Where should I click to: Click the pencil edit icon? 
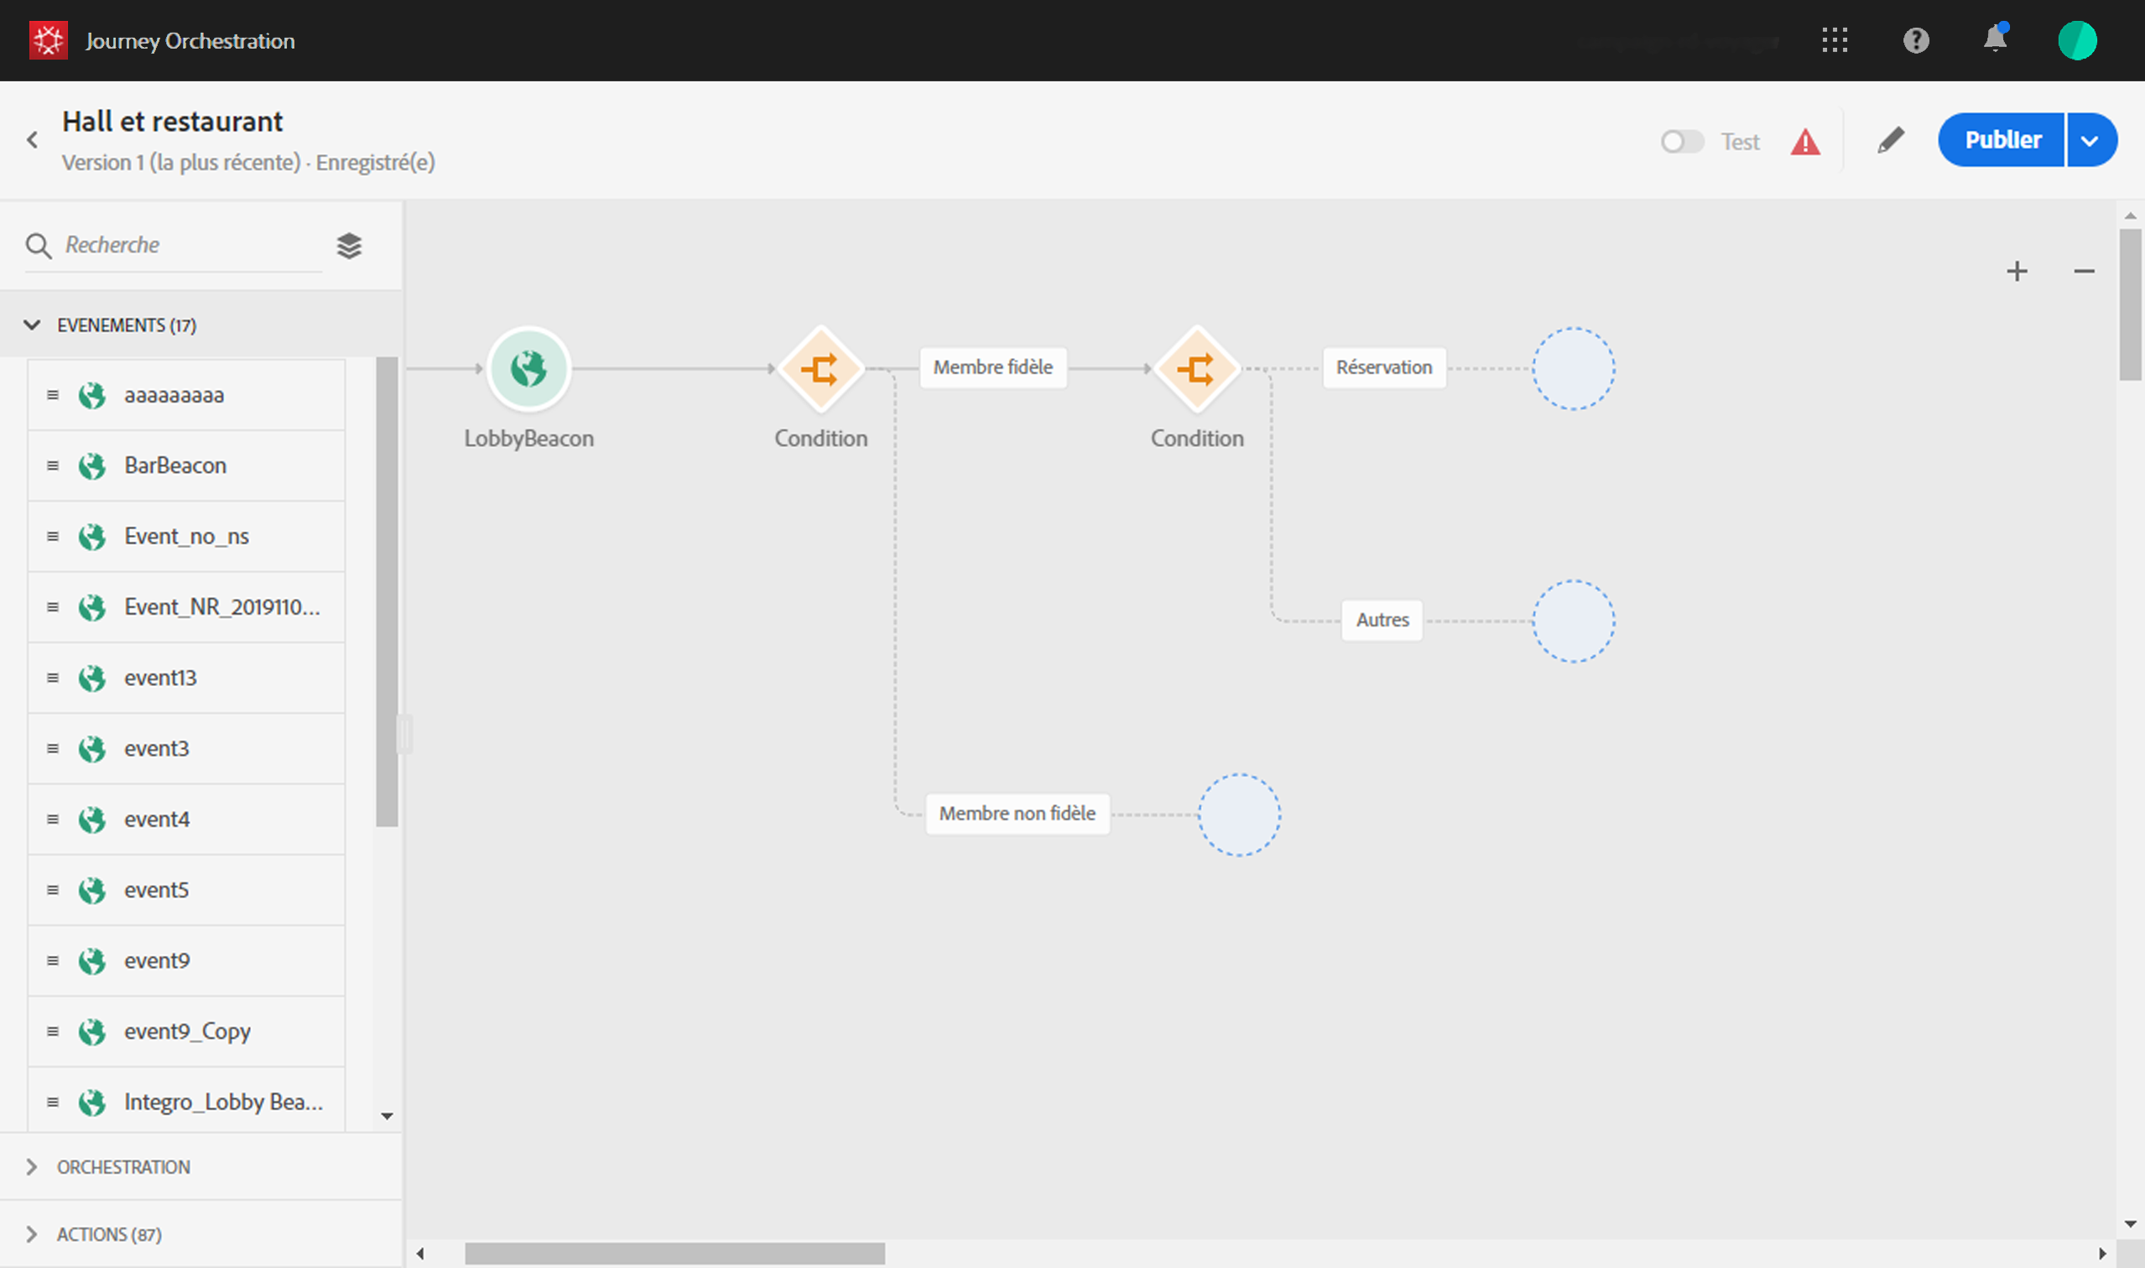coord(1890,140)
